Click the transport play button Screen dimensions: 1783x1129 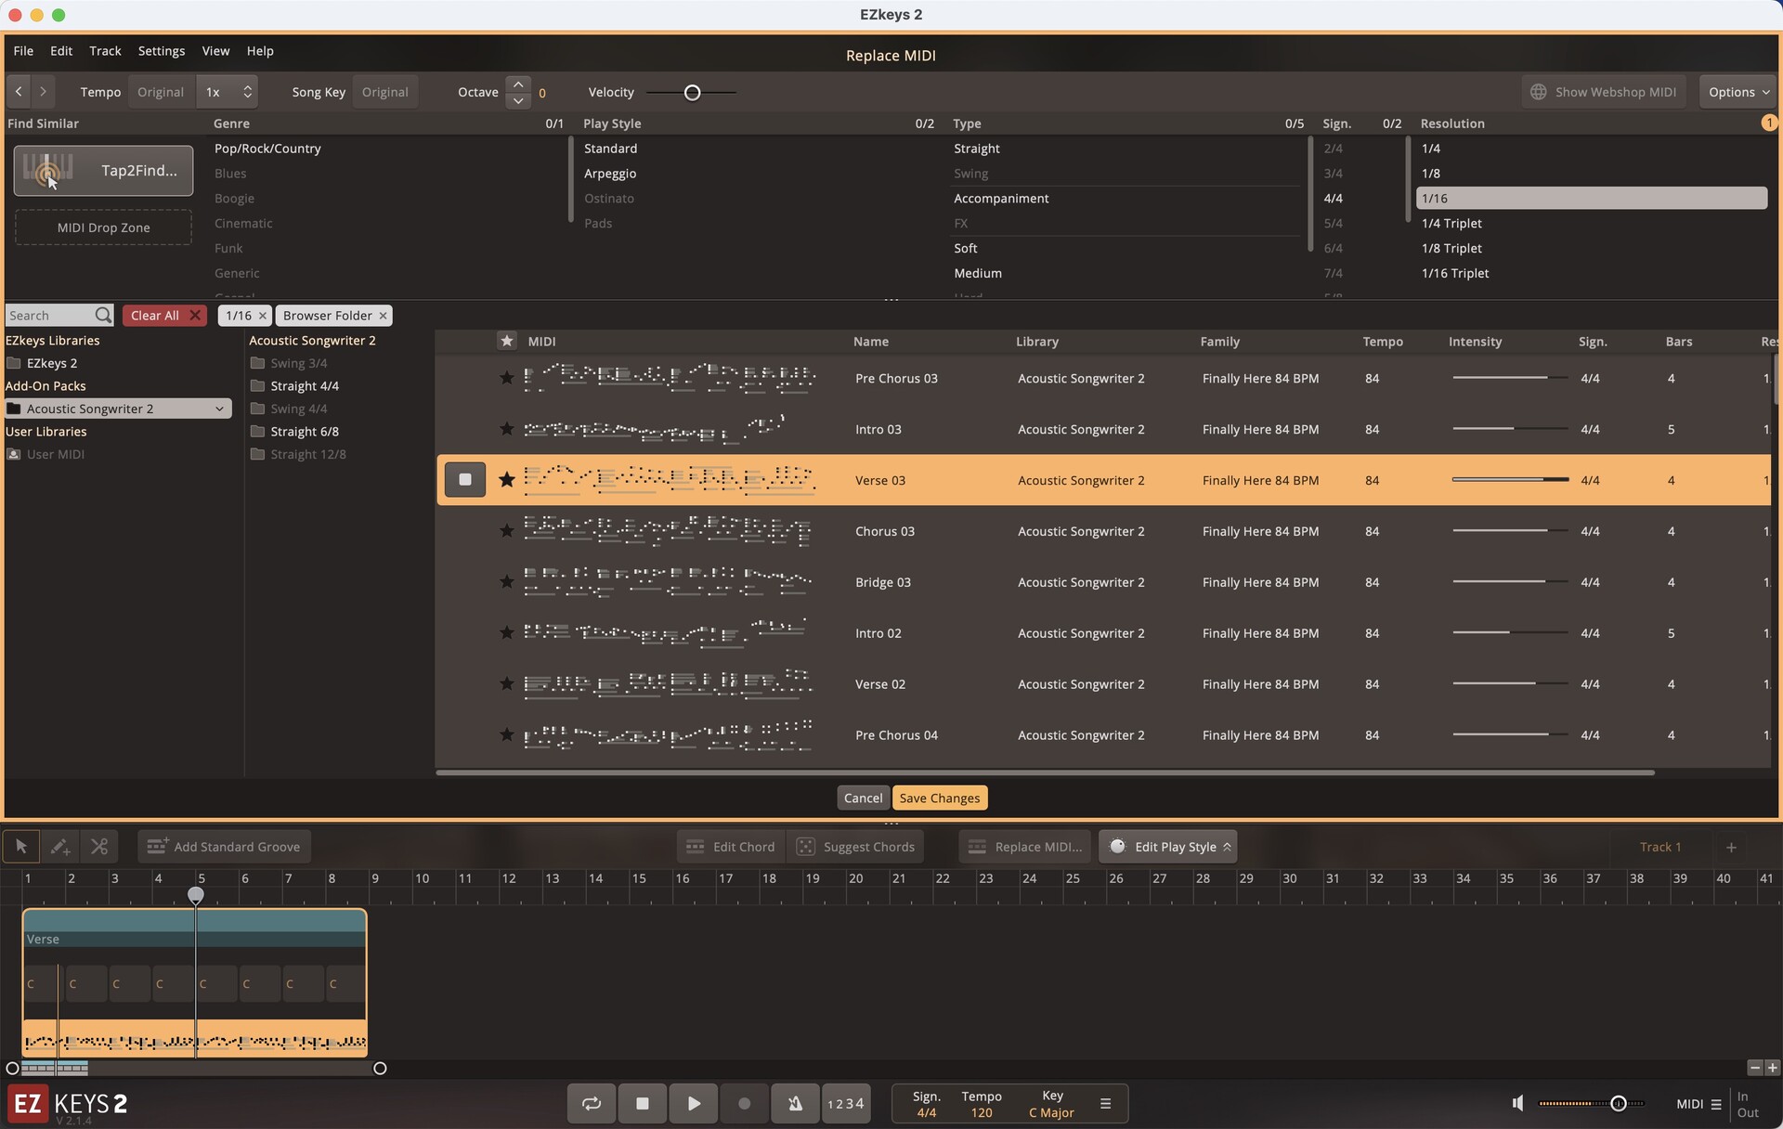point(694,1104)
